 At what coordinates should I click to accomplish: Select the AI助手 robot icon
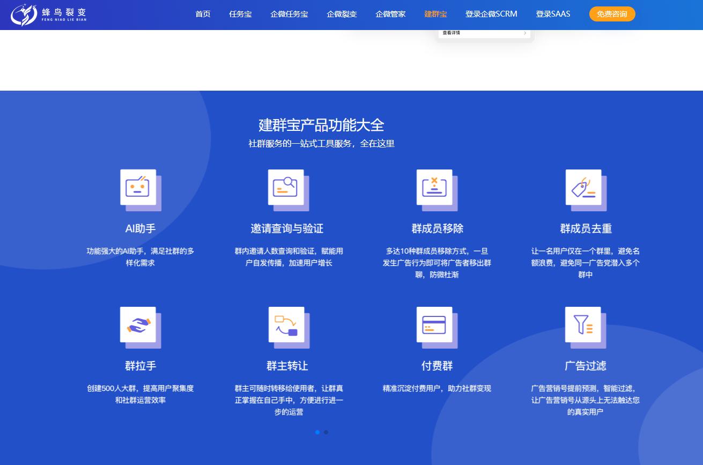coord(139,188)
